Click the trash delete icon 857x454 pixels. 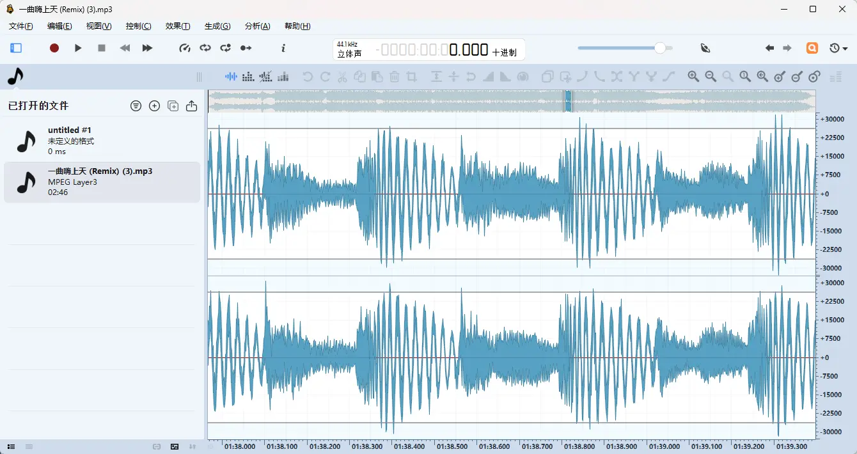tap(395, 77)
